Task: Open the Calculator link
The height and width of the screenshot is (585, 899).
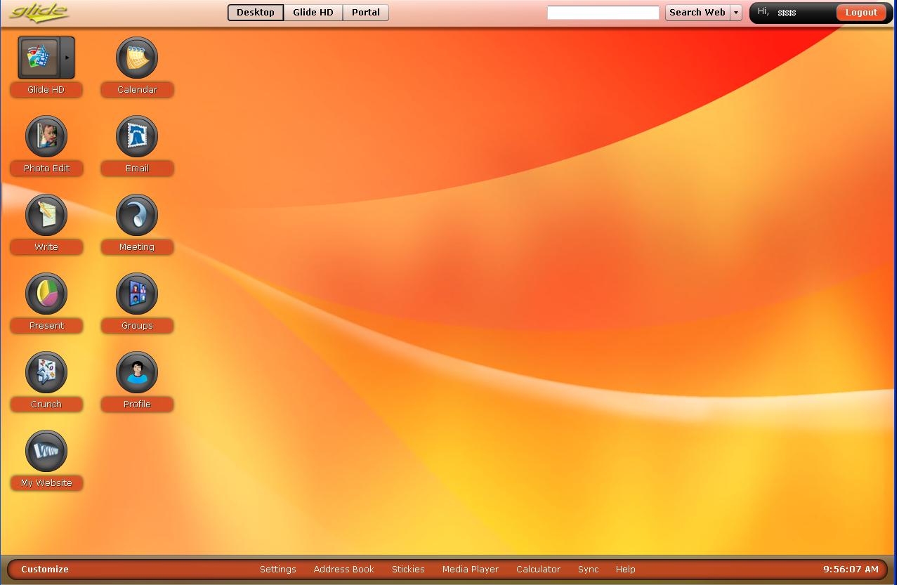Action: pyautogui.click(x=539, y=570)
